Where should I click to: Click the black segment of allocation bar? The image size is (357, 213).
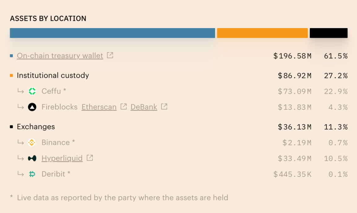pos(328,33)
